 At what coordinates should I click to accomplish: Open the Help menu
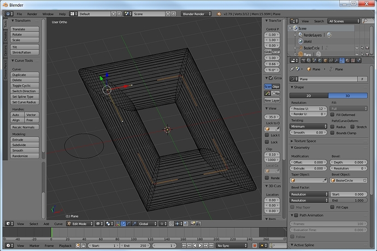[x=62, y=14]
